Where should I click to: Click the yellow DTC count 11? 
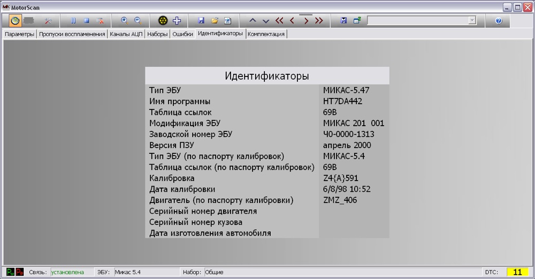coord(517,272)
